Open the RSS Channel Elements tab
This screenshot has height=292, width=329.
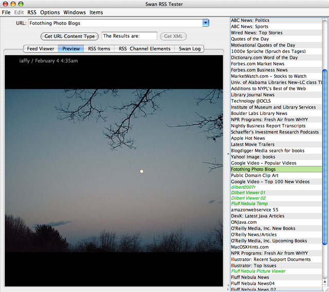(x=144, y=49)
